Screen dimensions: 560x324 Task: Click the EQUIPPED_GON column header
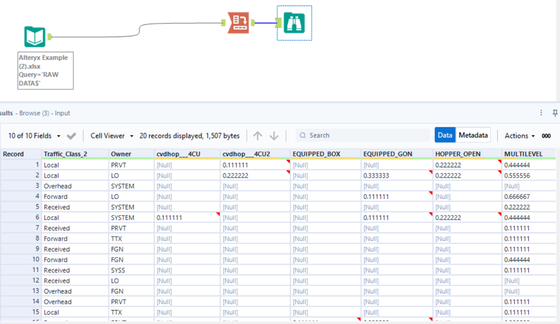[397, 154]
